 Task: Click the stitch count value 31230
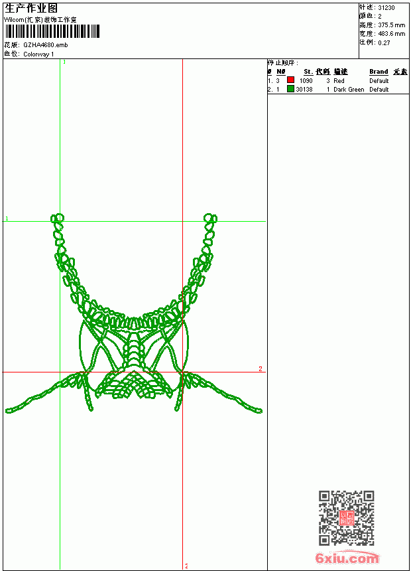386,8
